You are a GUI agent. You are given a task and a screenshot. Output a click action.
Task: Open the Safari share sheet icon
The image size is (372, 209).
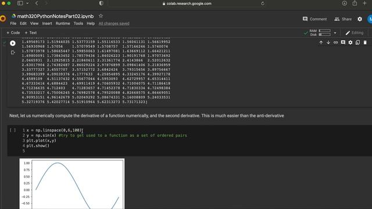tap(355, 3)
